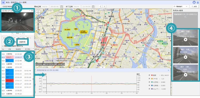Click the 動画取得 video fetch button
This screenshot has height=98, width=200.
(22, 42)
